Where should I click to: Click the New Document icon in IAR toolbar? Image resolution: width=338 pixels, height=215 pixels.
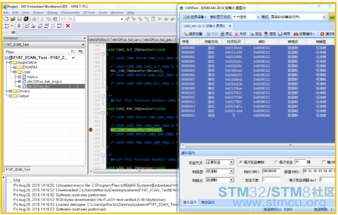(7, 19)
